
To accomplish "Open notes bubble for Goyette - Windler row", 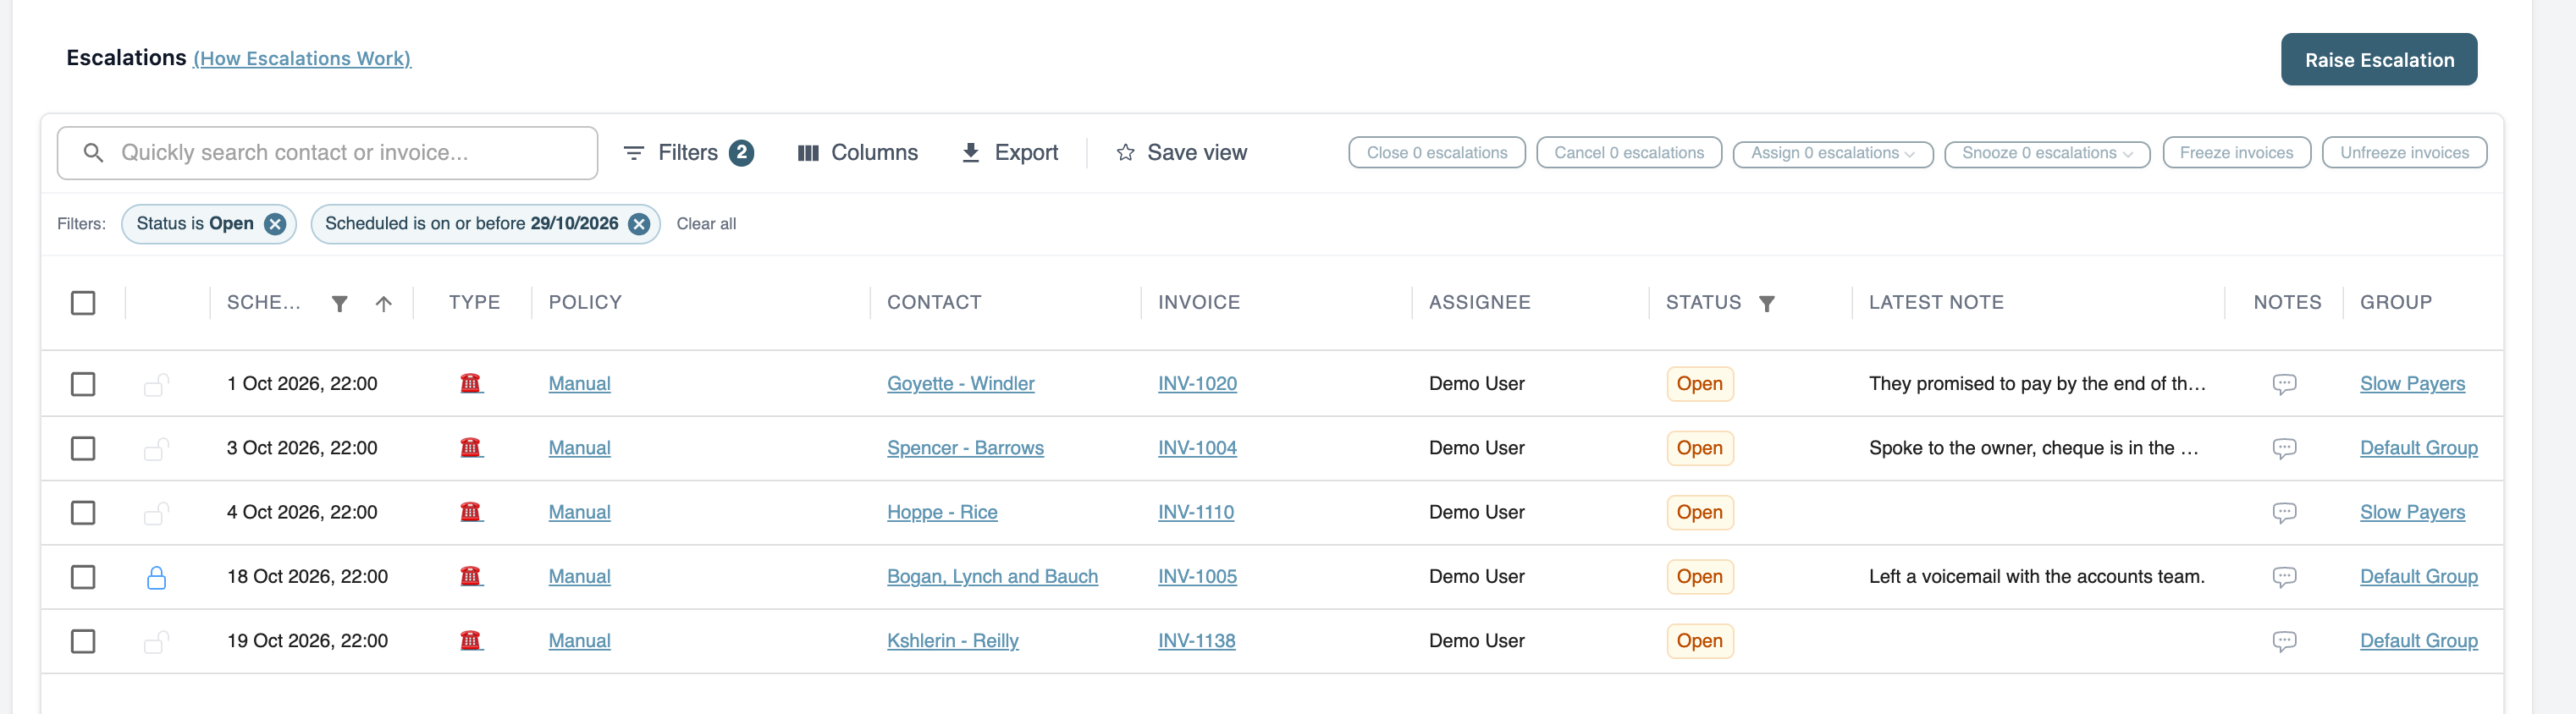I will pos(2284,384).
